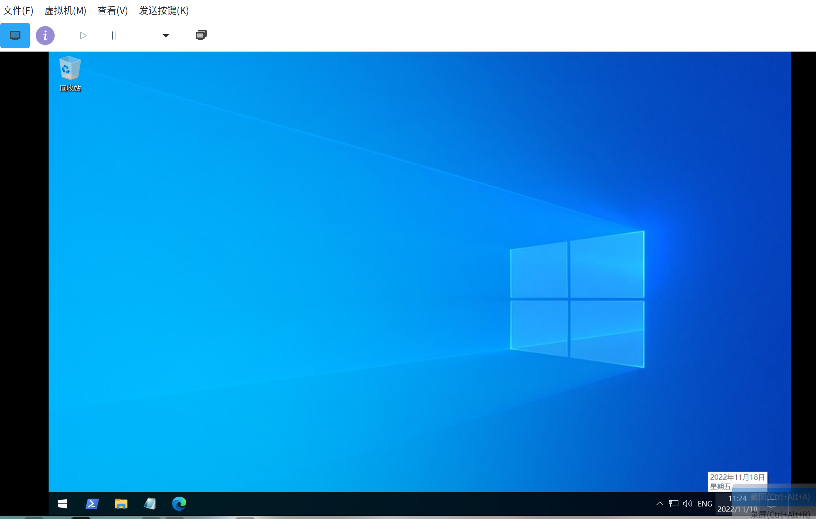Launch Microsoft Edge from the taskbar
This screenshot has height=519, width=816.
click(x=179, y=504)
